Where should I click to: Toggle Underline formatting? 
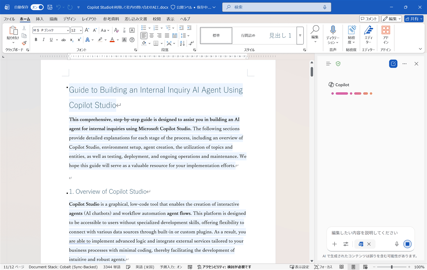[x=51, y=40]
